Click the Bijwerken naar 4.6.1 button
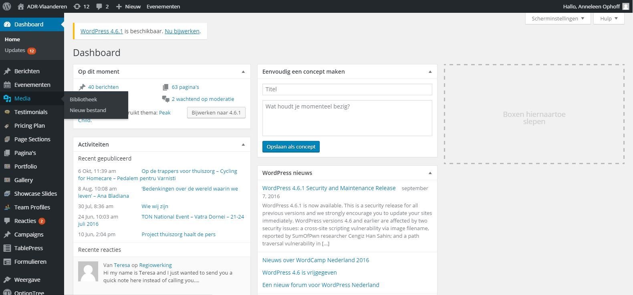This screenshot has height=295, width=633. coord(216,112)
